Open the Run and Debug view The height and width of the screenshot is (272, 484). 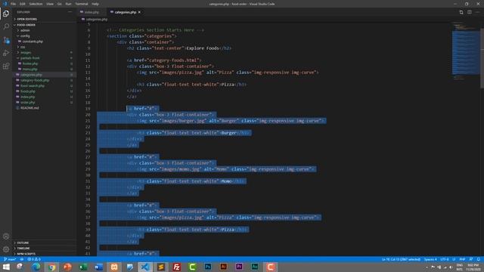[6, 53]
